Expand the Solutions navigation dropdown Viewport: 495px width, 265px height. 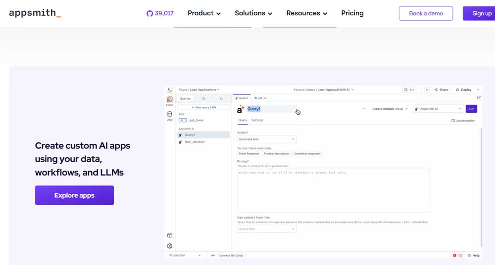253,13
